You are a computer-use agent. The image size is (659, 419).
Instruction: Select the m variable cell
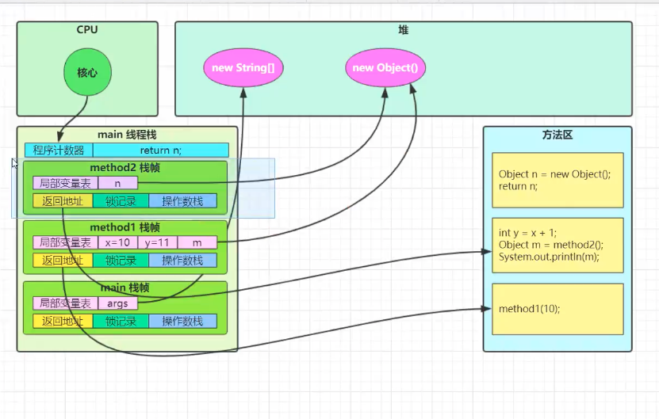(197, 242)
